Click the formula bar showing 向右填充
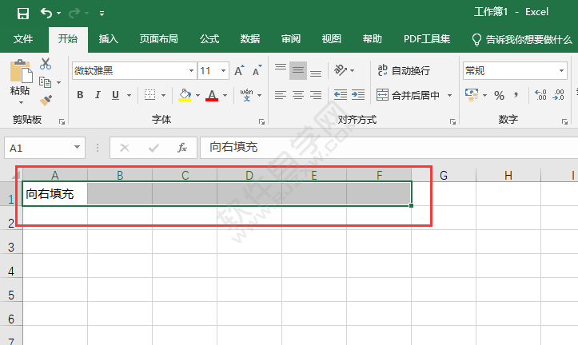The width and height of the screenshot is (578, 345). tap(389, 148)
